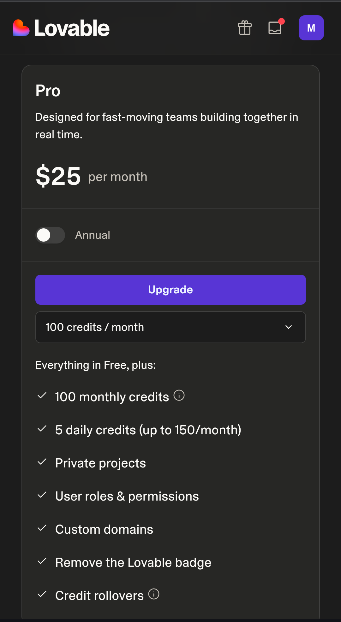Click the credits dropdown chevron arrow
The image size is (341, 622).
tap(289, 327)
